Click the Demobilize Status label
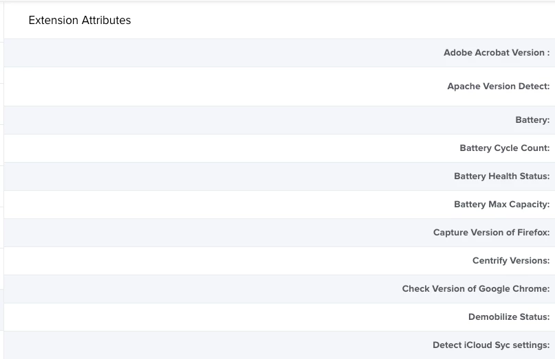Image resolution: width=555 pixels, height=359 pixels. pos(509,317)
